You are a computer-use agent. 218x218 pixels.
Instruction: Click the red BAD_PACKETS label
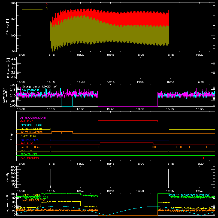click(x=30, y=158)
